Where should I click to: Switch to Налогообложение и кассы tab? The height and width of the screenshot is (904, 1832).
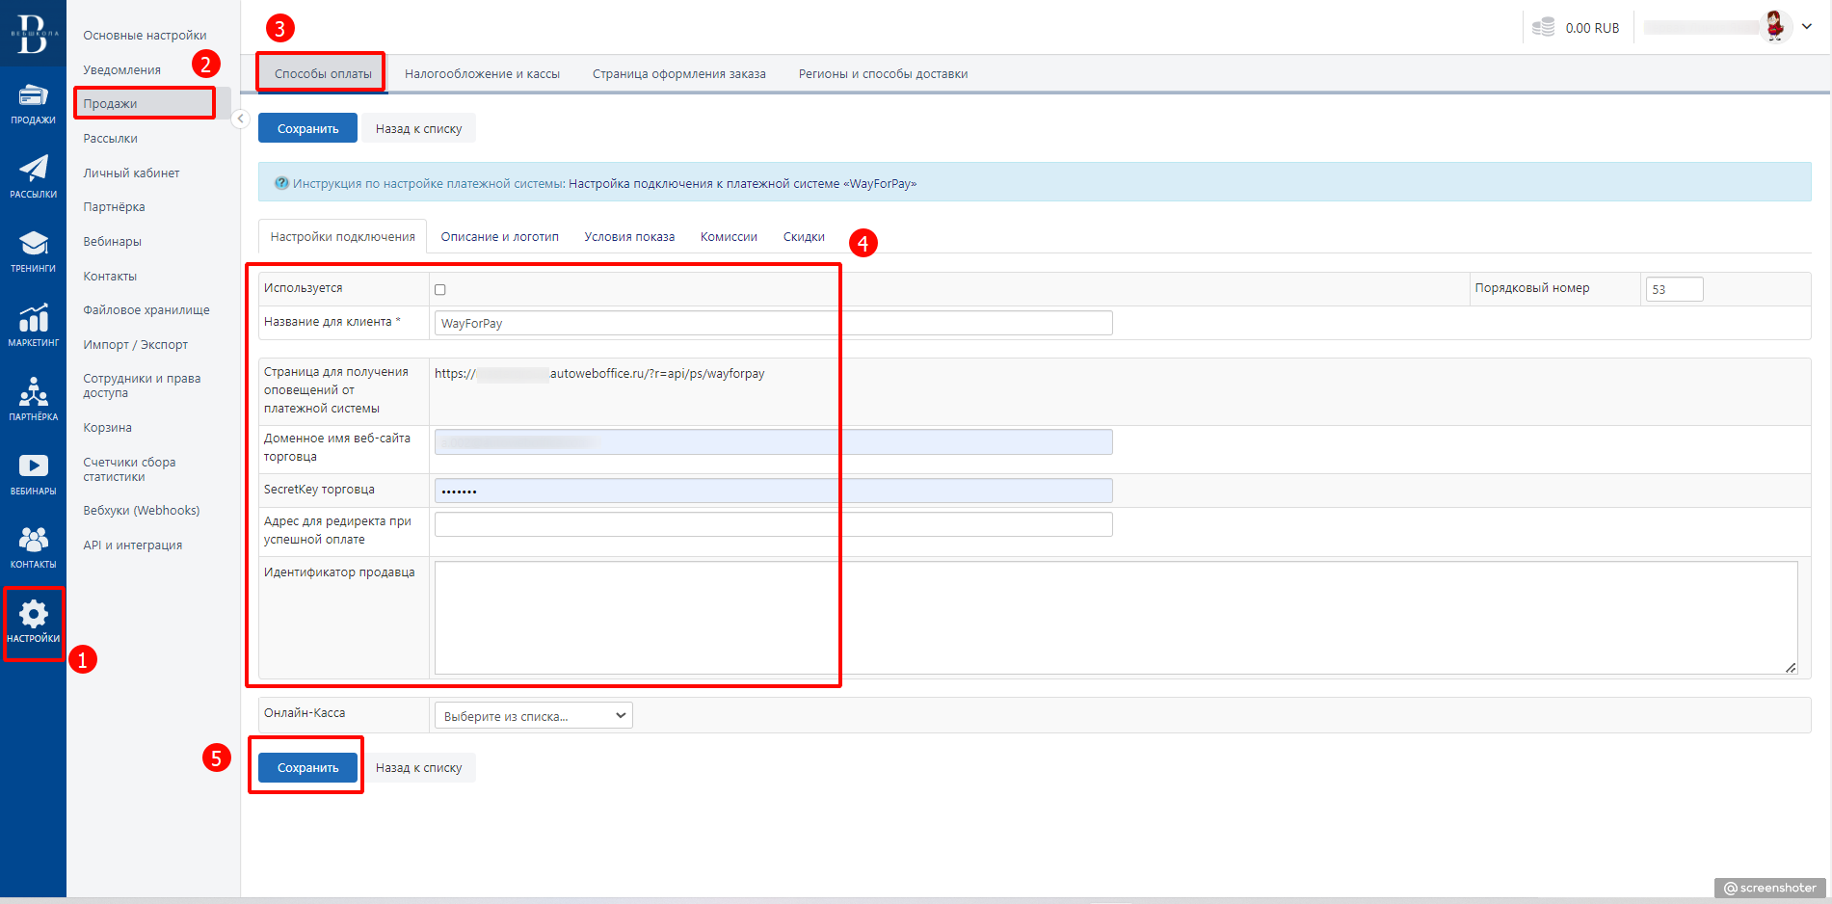pos(482,74)
